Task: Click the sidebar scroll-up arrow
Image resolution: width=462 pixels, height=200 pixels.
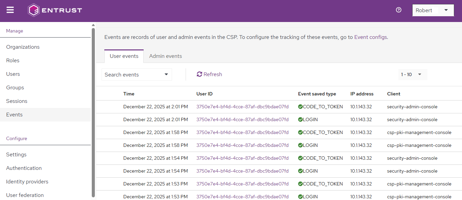Action: [x=93, y=25]
